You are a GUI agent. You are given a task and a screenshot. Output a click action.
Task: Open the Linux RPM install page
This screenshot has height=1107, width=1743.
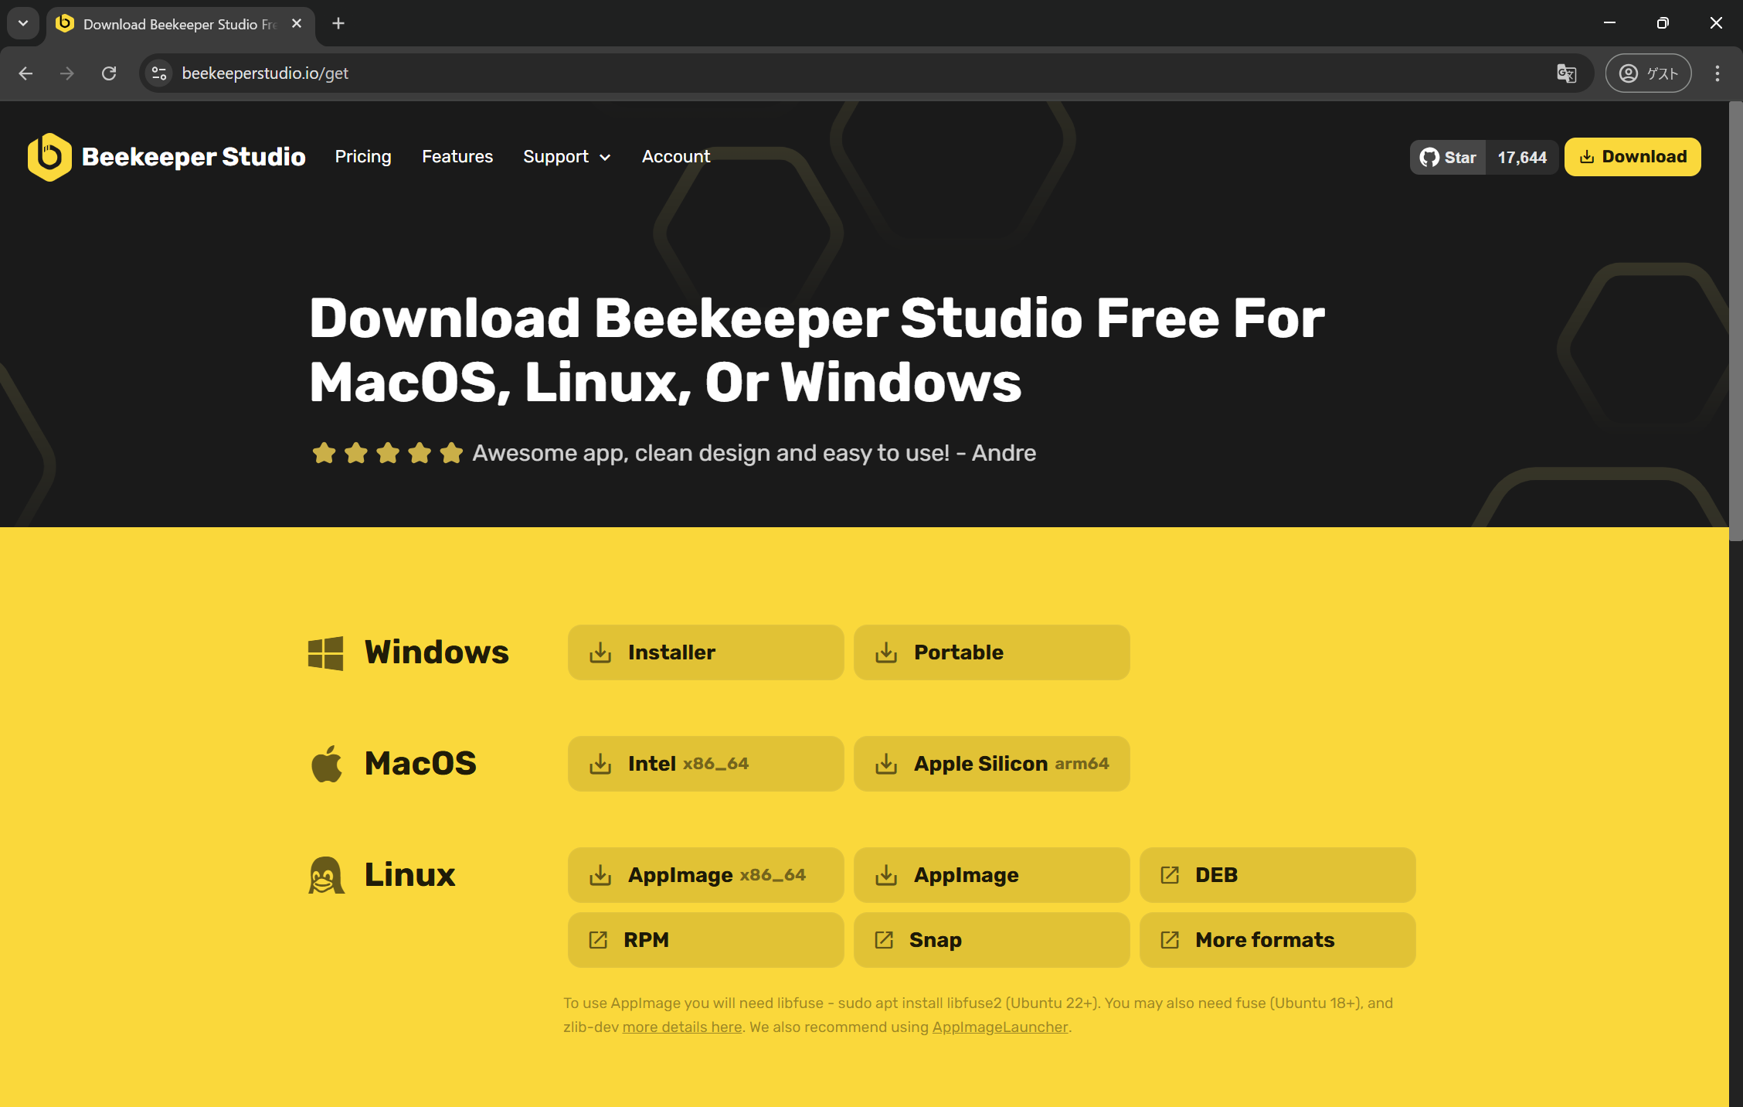tap(706, 940)
